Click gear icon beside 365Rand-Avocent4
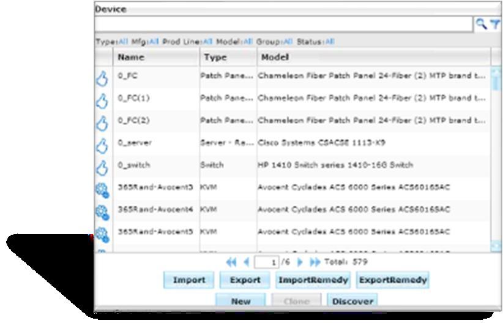 (103, 213)
